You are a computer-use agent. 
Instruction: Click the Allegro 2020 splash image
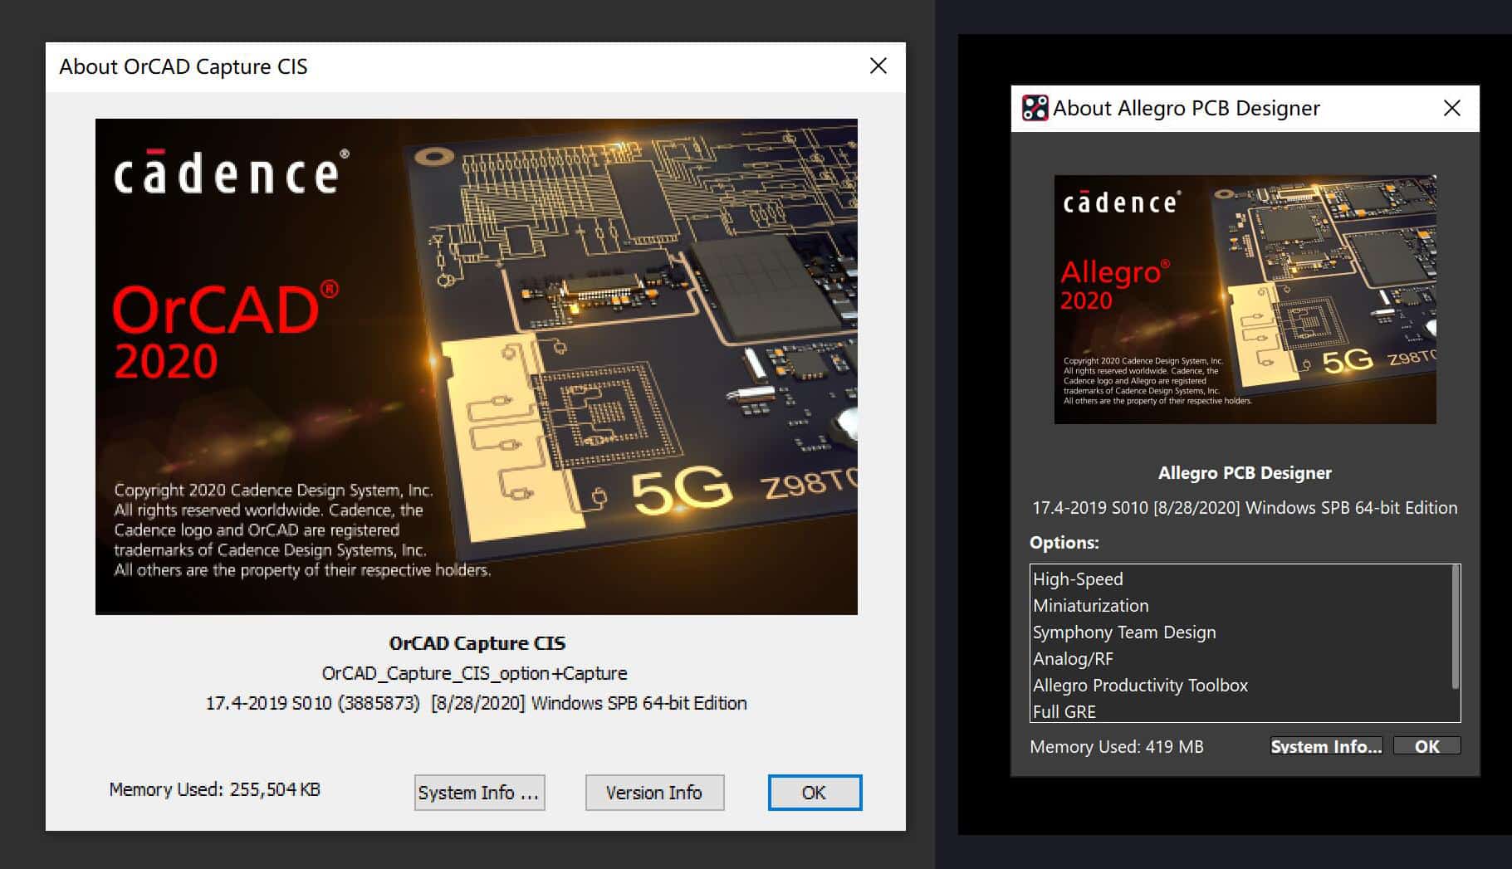(x=1245, y=299)
